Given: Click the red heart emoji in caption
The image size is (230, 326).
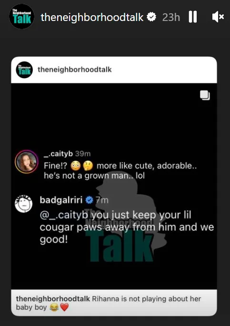Looking at the screenshot, I should [x=64, y=307].
